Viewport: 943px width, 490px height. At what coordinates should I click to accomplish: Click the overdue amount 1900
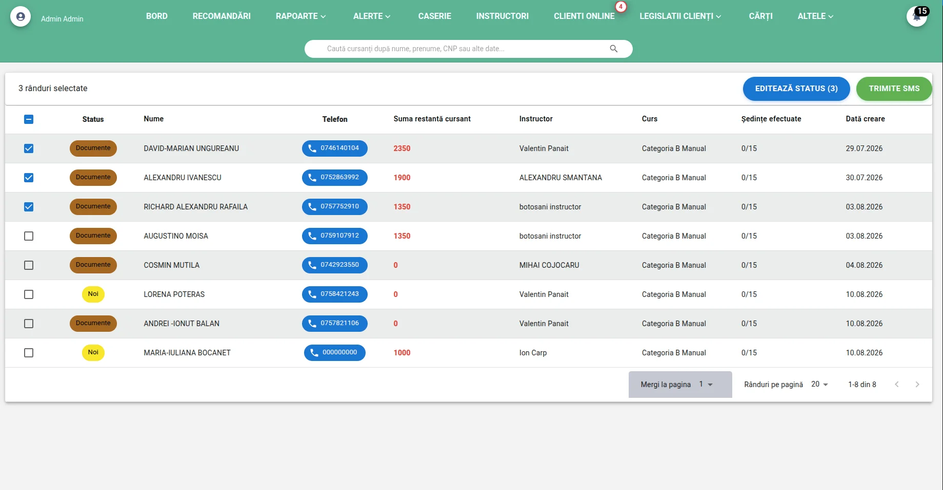pyautogui.click(x=402, y=178)
